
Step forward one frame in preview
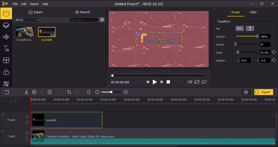coord(162,82)
